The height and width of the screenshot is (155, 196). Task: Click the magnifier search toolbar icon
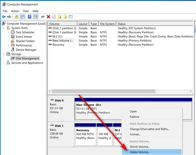coord(65,17)
